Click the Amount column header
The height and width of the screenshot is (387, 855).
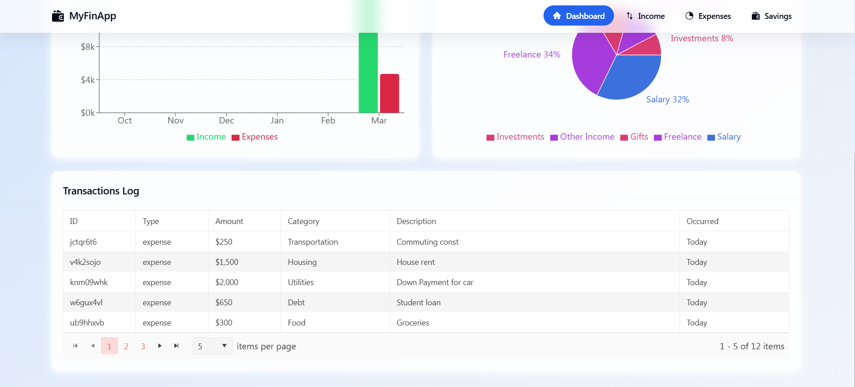[x=245, y=221]
